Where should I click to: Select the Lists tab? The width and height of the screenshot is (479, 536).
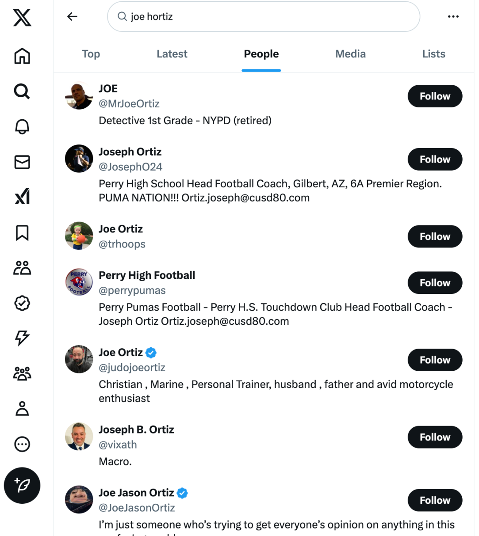point(433,54)
